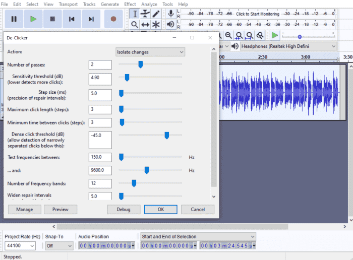
Task: Activate the Envelope tool
Action: tap(145, 14)
